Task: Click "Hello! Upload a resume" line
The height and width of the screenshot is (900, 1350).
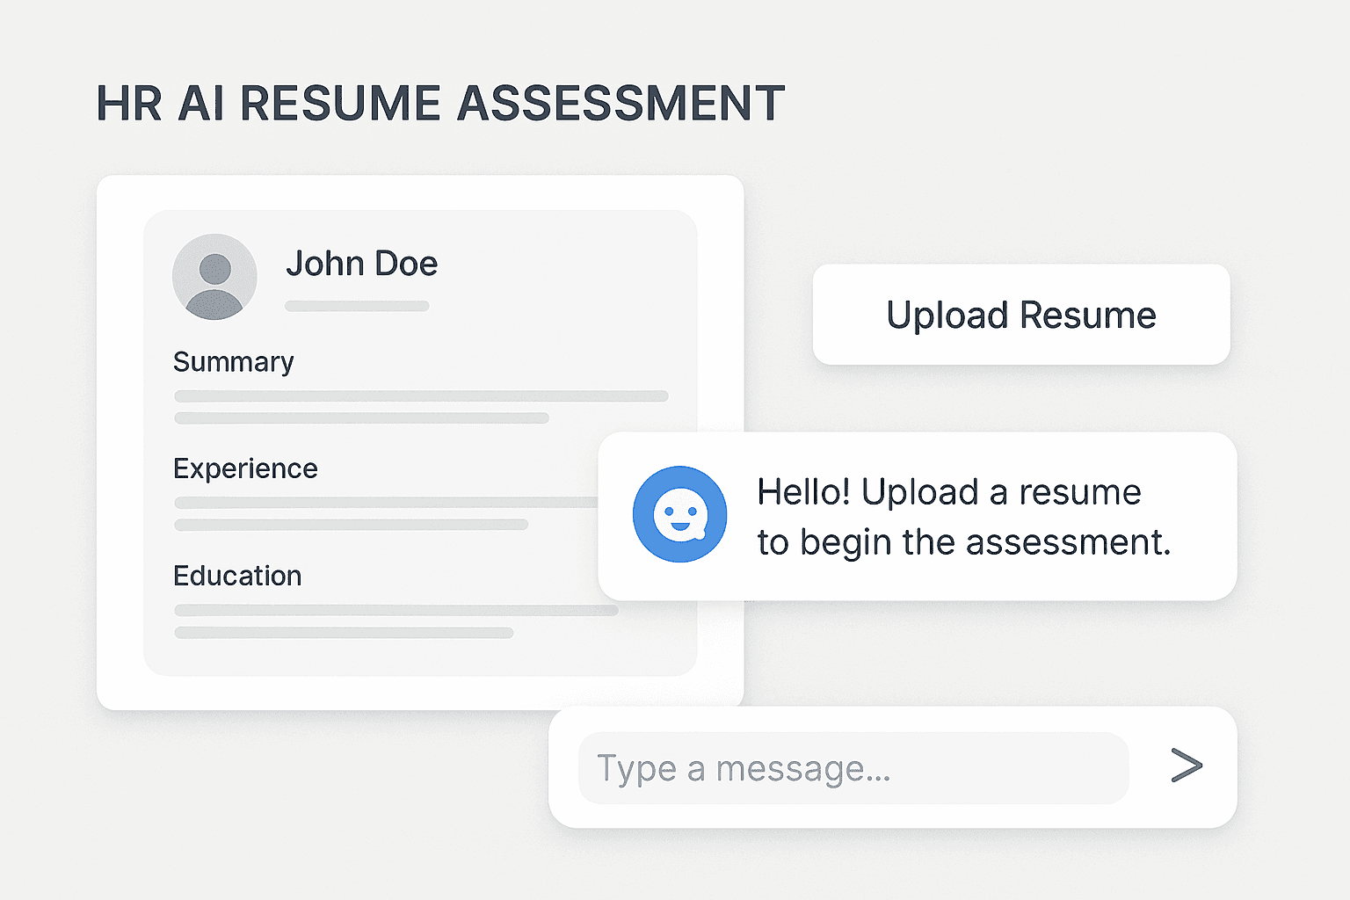Action: [948, 492]
